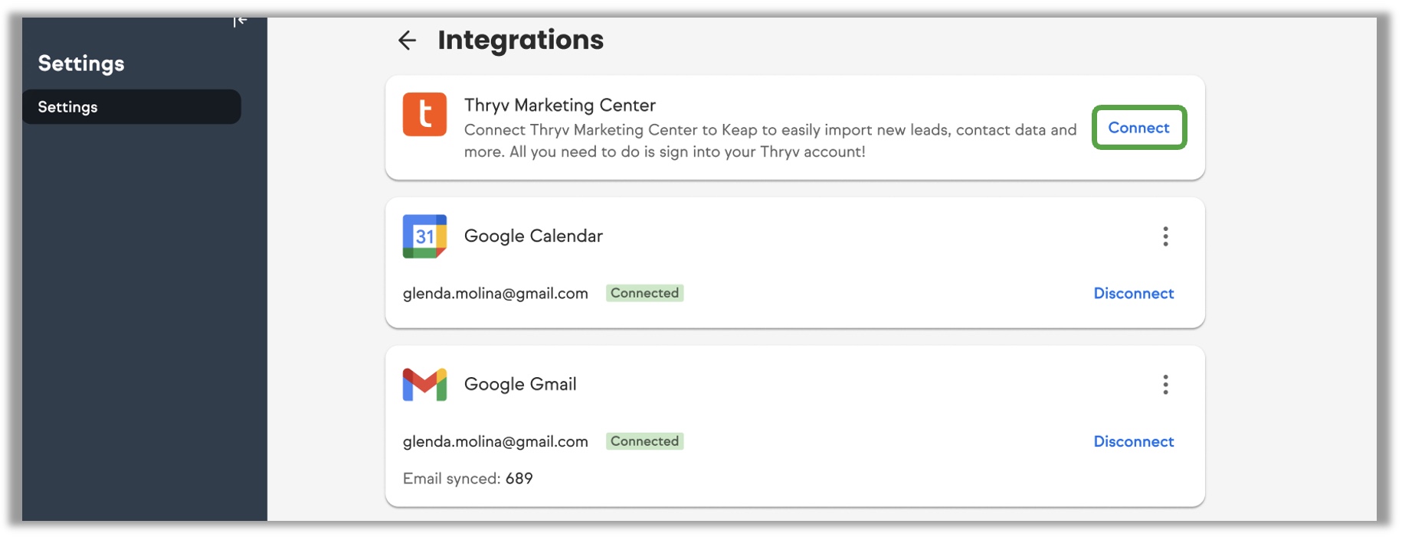This screenshot has height=540, width=1402.
Task: Click the Settings sidebar heading
Action: click(x=81, y=63)
